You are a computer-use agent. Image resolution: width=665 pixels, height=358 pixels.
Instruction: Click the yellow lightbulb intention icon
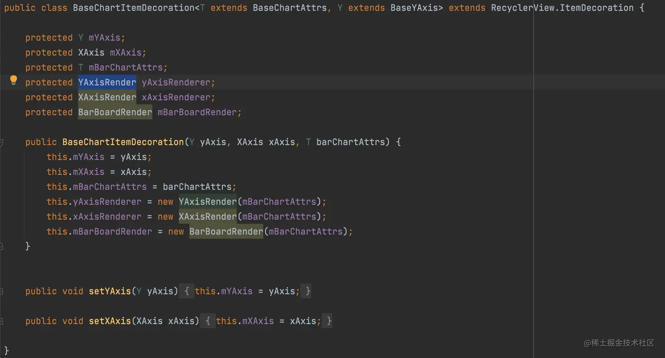[x=14, y=80]
